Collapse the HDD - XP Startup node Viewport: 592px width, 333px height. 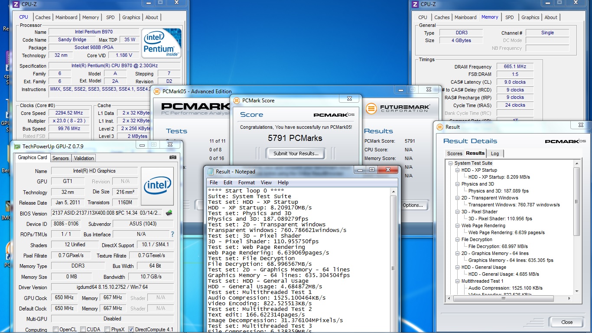tap(458, 170)
